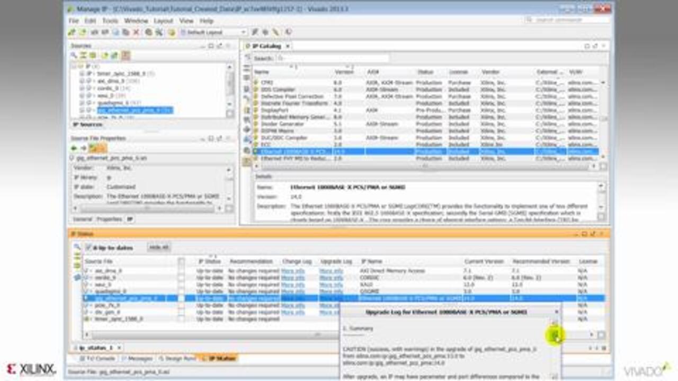Screen dimensions: 678x381
Task: Open the Help menu
Action: (207, 21)
